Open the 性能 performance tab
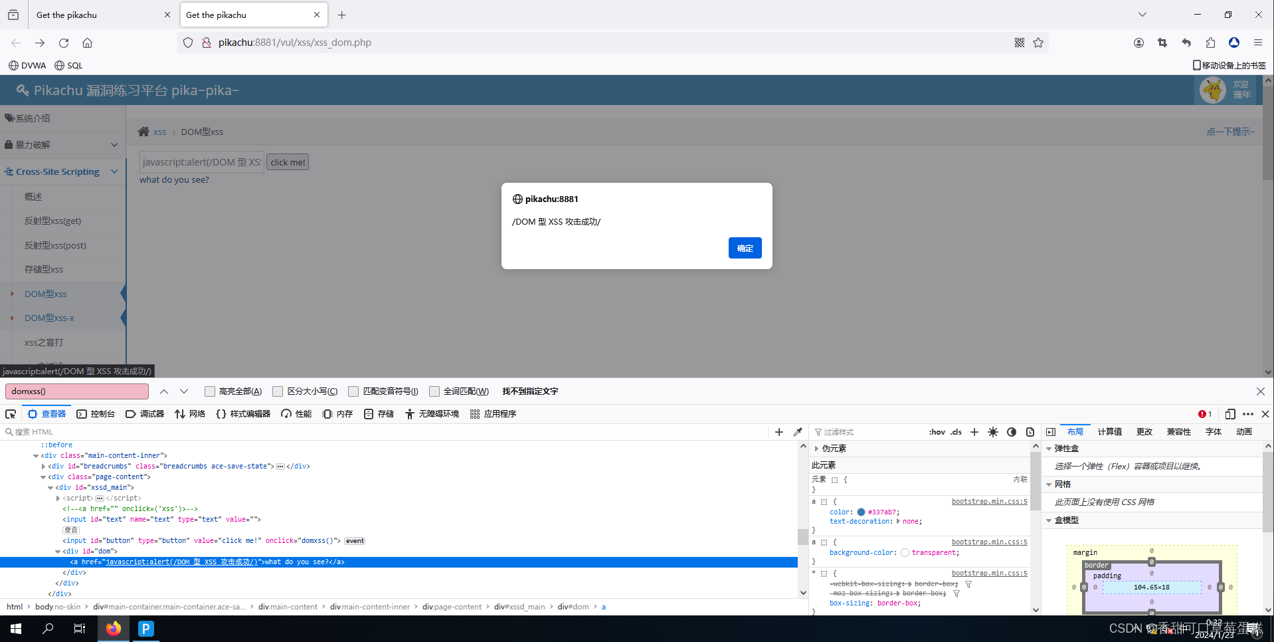Viewport: 1274px width, 642px height. [296, 414]
